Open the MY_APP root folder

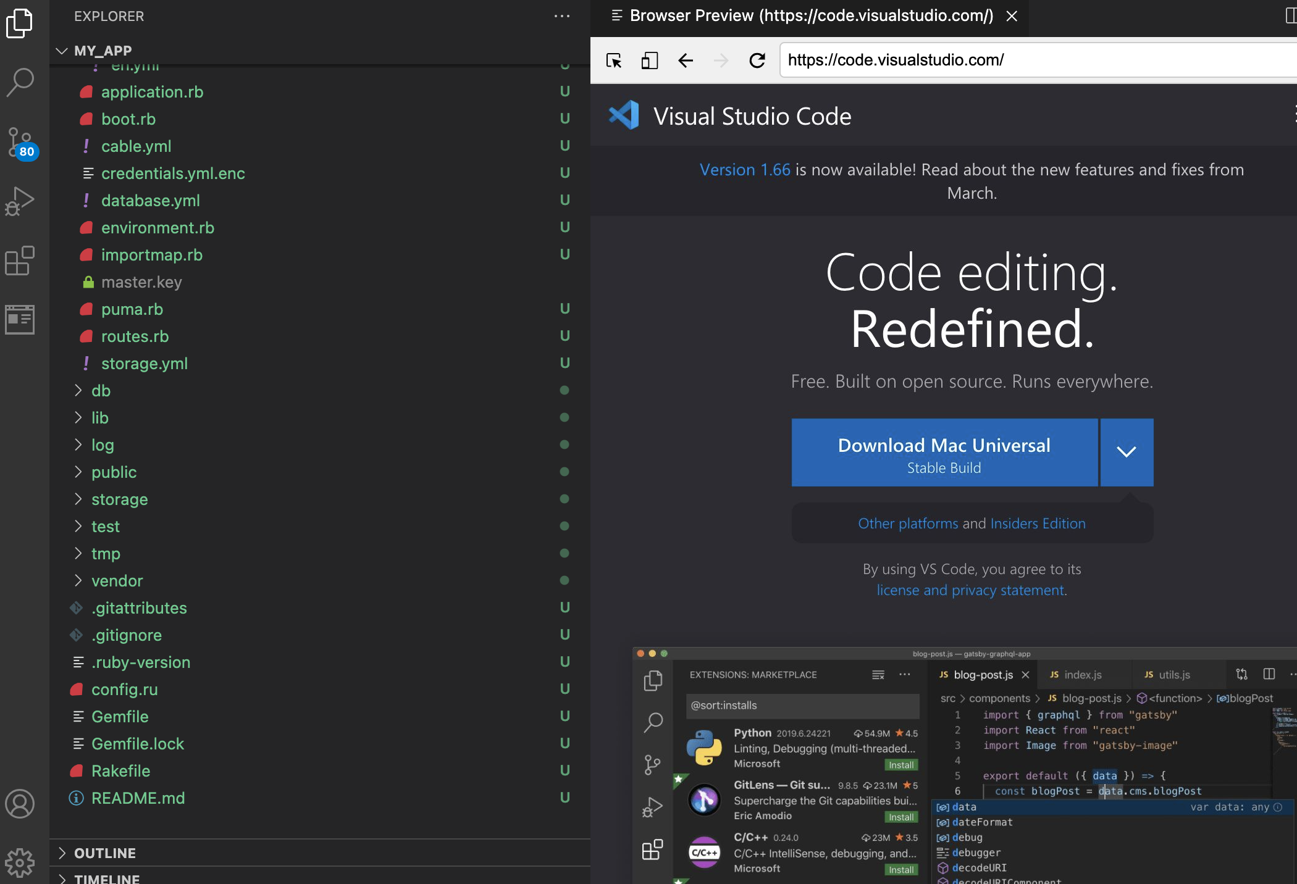click(x=104, y=50)
